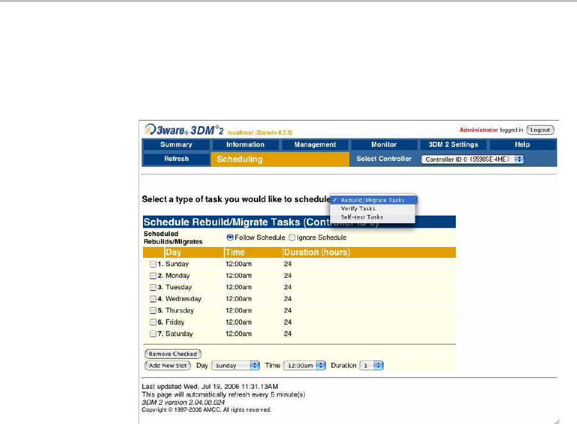Screen dimensions: 577x424
Task: Click the automatic refresh every 5 minutes text
Action: 223,394
